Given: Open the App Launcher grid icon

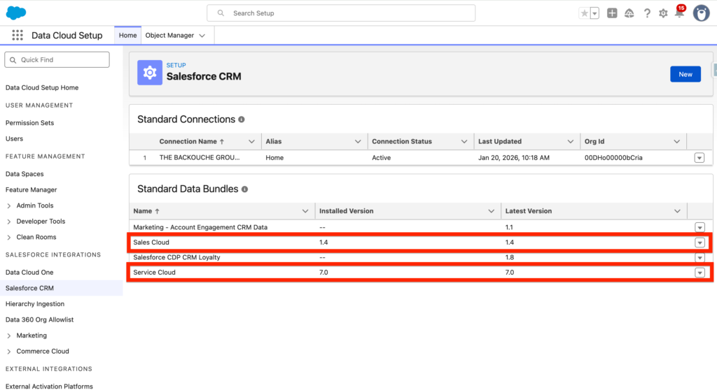Looking at the screenshot, I should point(18,35).
